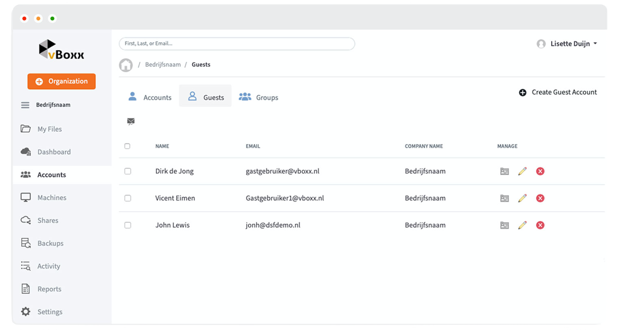Click the orange Organization button
The width and height of the screenshot is (620, 336).
click(61, 82)
